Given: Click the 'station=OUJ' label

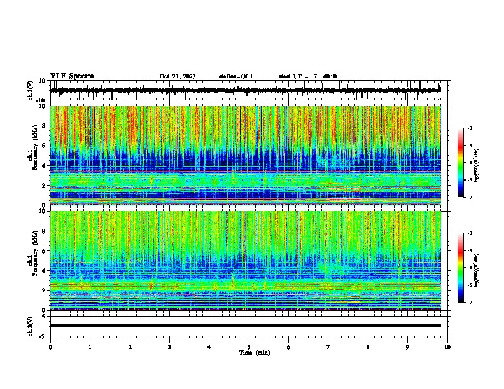Looking at the screenshot, I should [235, 76].
